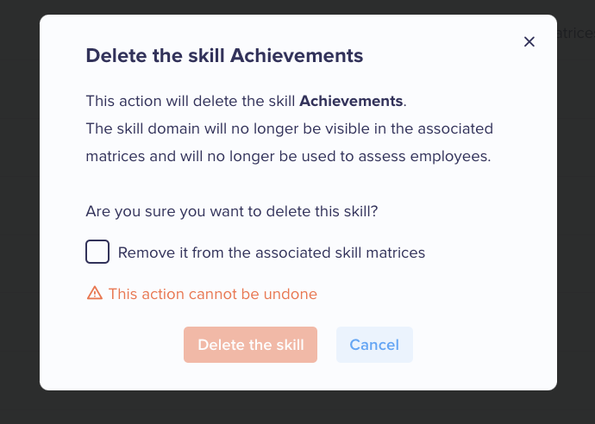Click the "matrices and will no longer be used" line
This screenshot has width=595, height=424.
[288, 156]
